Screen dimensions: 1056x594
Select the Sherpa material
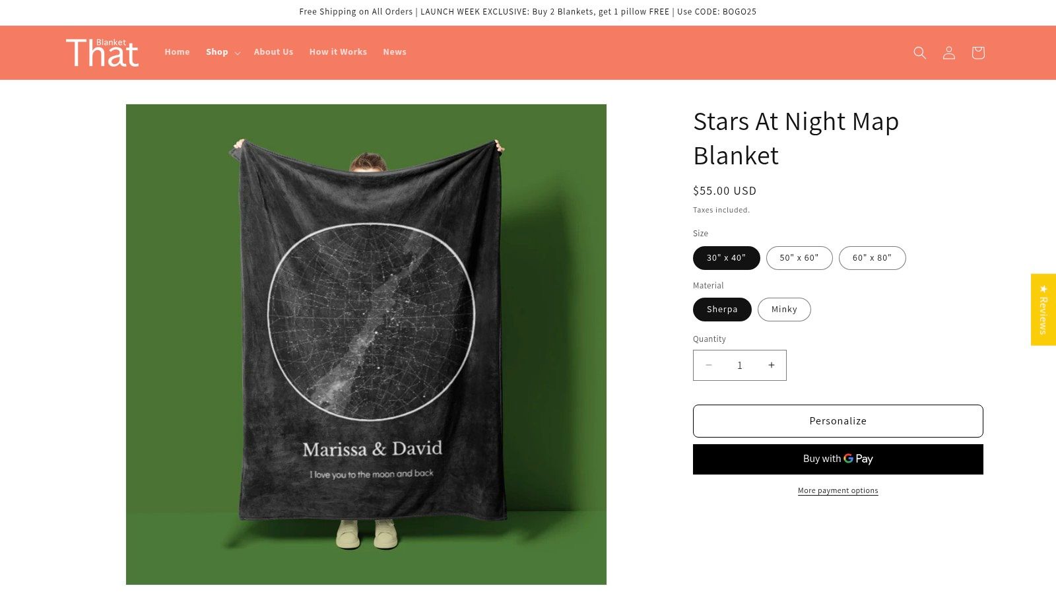coord(722,310)
